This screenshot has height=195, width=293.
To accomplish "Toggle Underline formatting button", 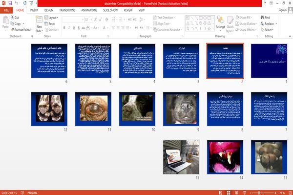I will [74, 28].
